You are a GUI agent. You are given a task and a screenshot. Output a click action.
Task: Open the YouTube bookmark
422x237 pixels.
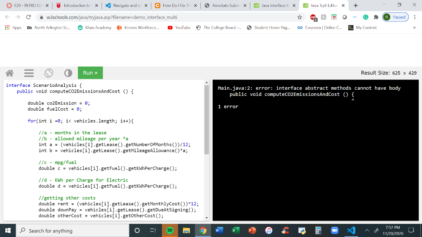click(x=179, y=28)
